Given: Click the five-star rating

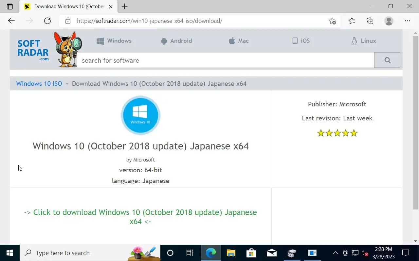Looking at the screenshot, I should pyautogui.click(x=337, y=133).
